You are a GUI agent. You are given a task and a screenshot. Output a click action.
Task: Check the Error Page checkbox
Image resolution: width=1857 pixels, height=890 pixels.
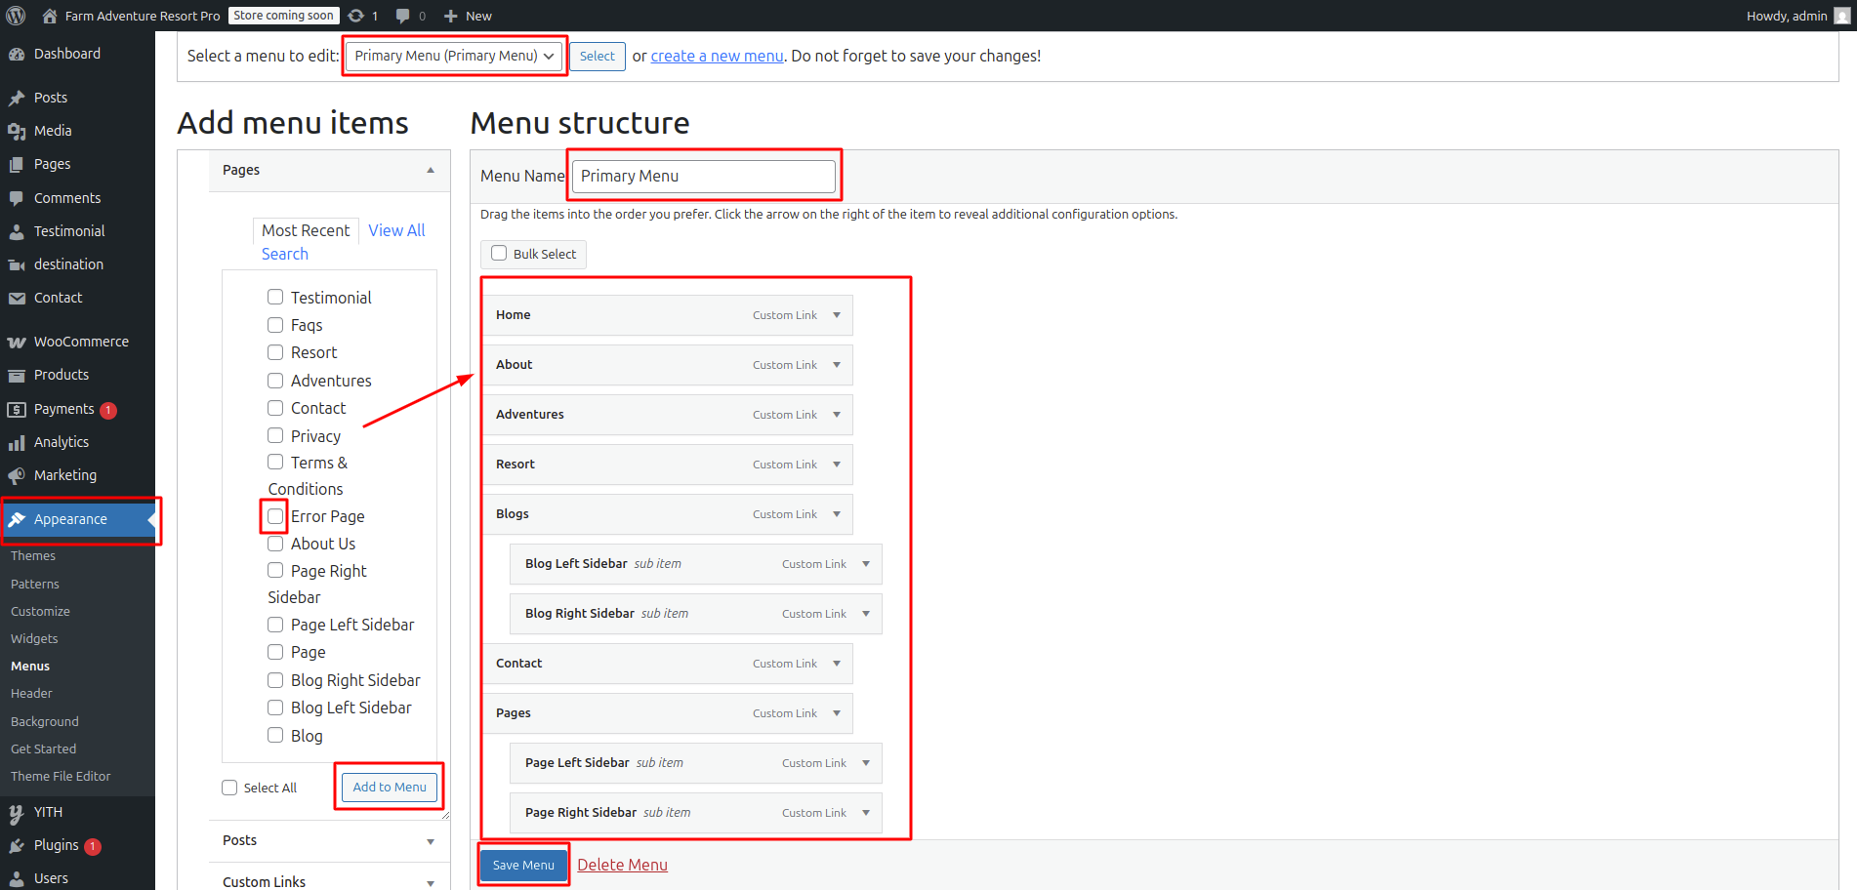[274, 515]
